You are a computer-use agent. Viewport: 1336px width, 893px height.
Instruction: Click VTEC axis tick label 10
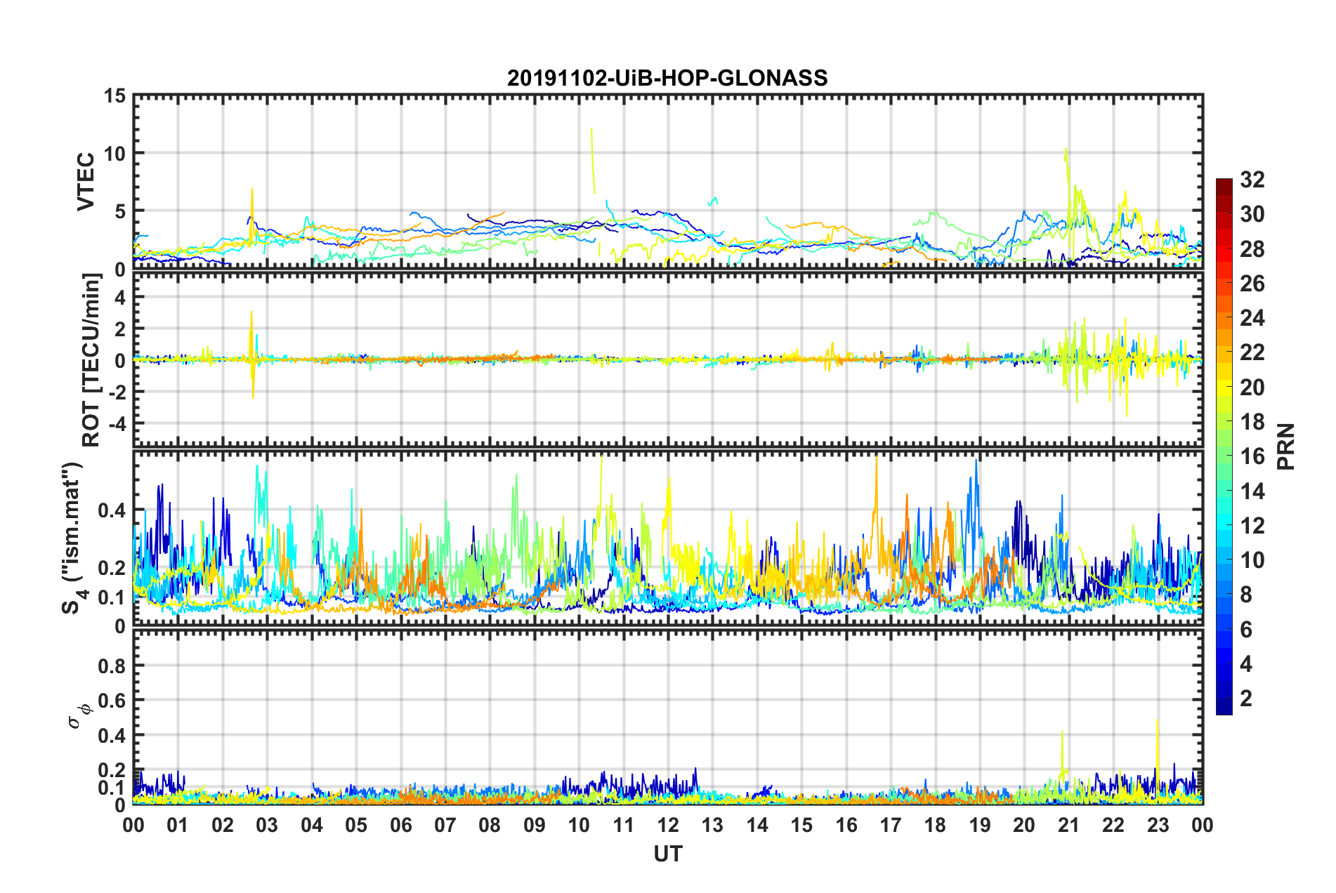[114, 153]
